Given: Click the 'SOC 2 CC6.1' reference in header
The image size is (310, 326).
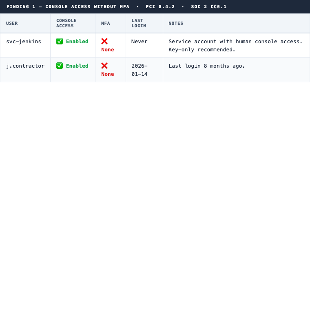Looking at the screenshot, I should (x=209, y=7).
